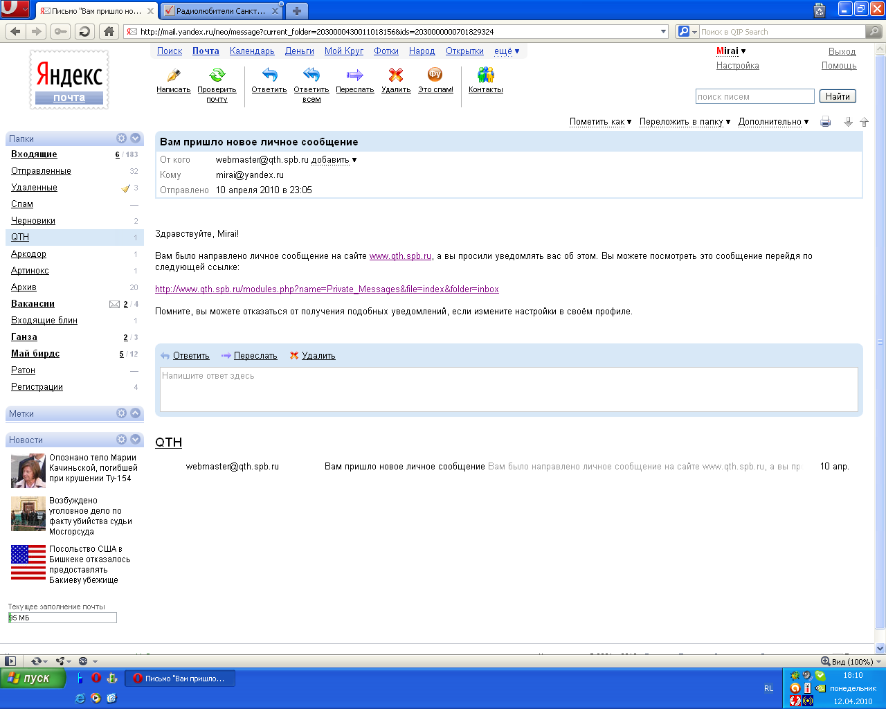Collapse the Метки panel chevron
The width and height of the screenshot is (886, 709).
pos(136,413)
